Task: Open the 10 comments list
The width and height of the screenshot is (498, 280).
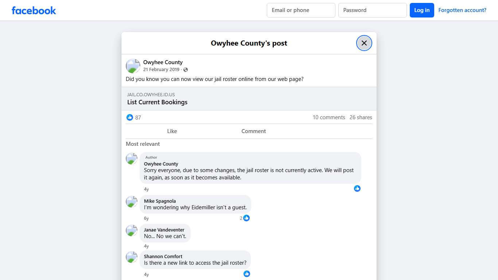Action: click(328, 117)
